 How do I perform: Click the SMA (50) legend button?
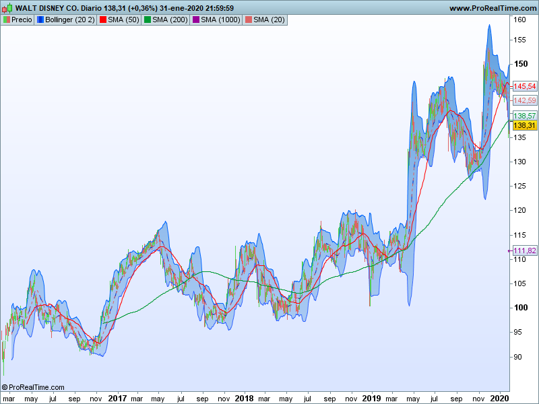pyautogui.click(x=119, y=20)
